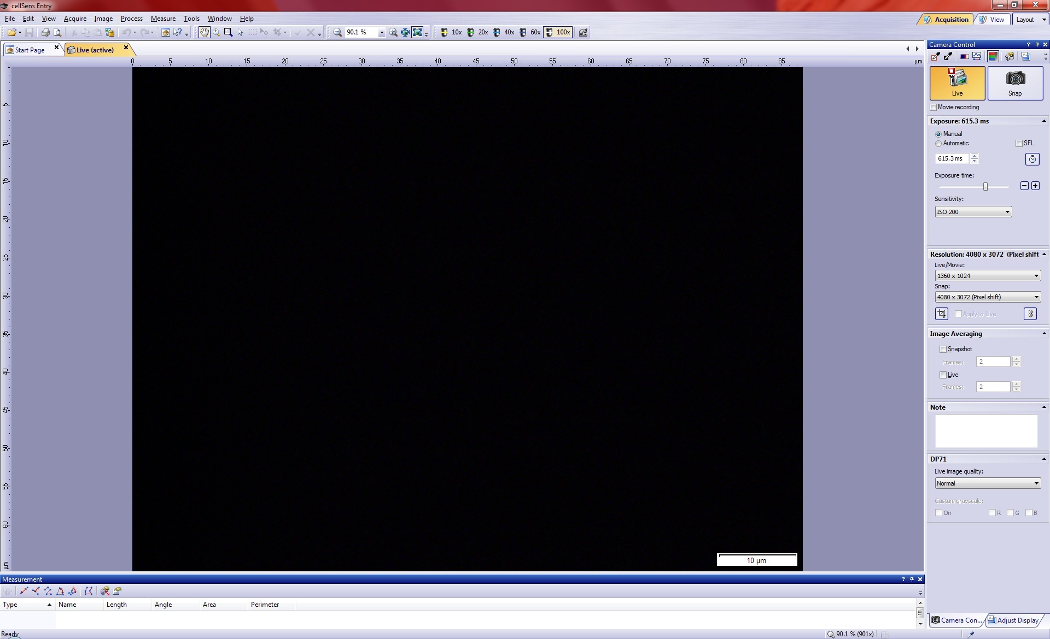Enable Movie recording checkbox
The width and height of the screenshot is (1050, 639).
tap(934, 108)
